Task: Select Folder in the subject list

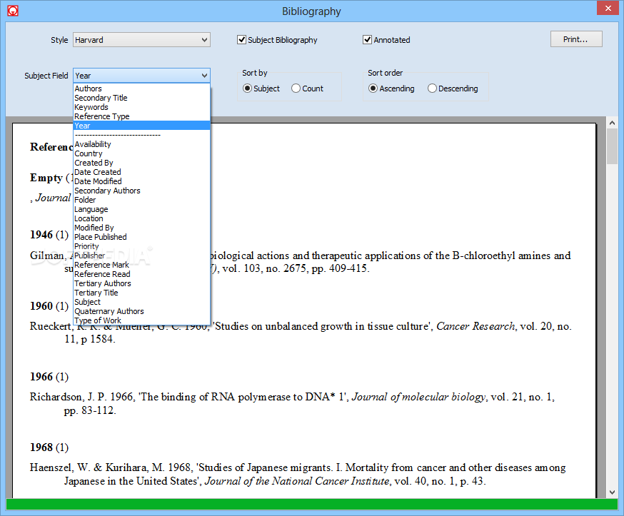Action: pyautogui.click(x=141, y=200)
